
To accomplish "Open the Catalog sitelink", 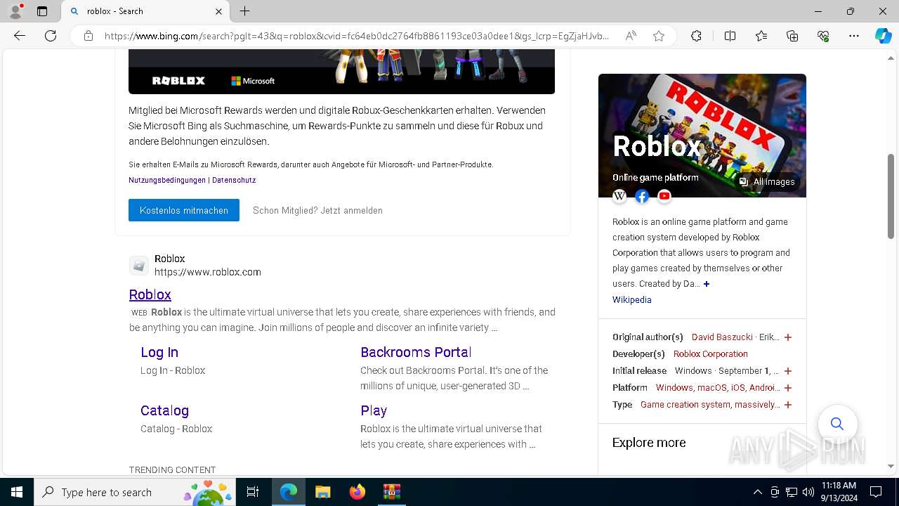I will tap(164, 410).
